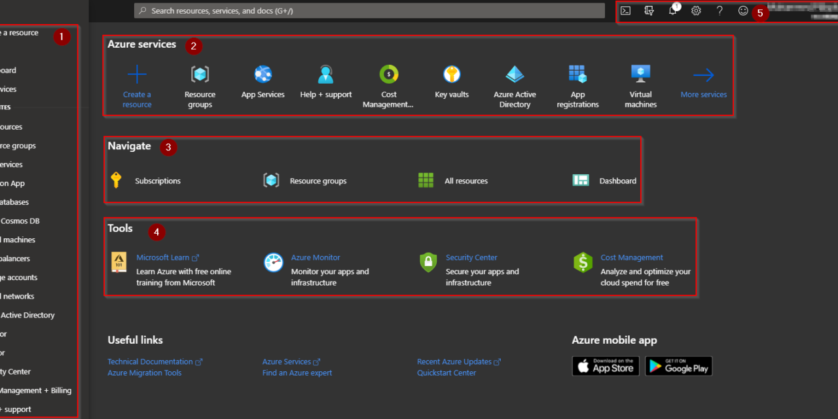Open Cloud Shell from the top bar
838x419 pixels.
625,10
